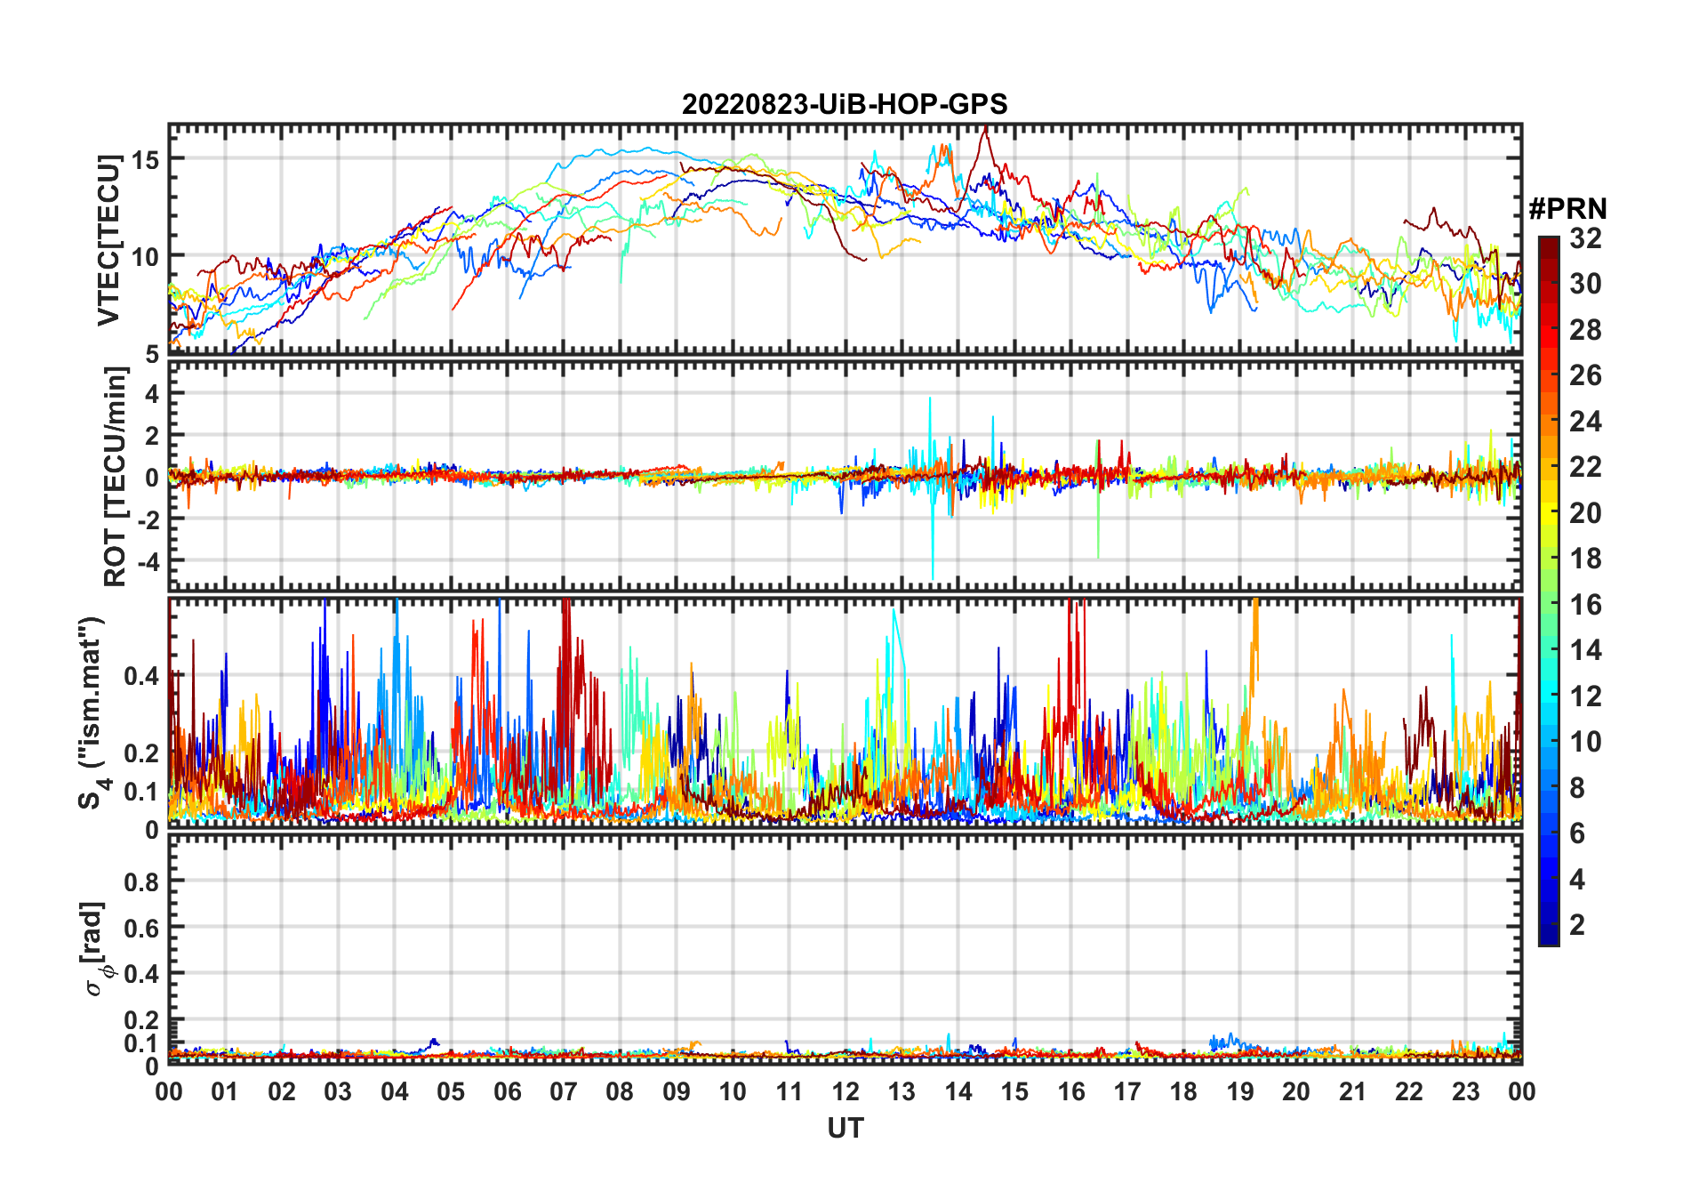Click the plot title 20220823-UiB-HOP-GPS

845,105
